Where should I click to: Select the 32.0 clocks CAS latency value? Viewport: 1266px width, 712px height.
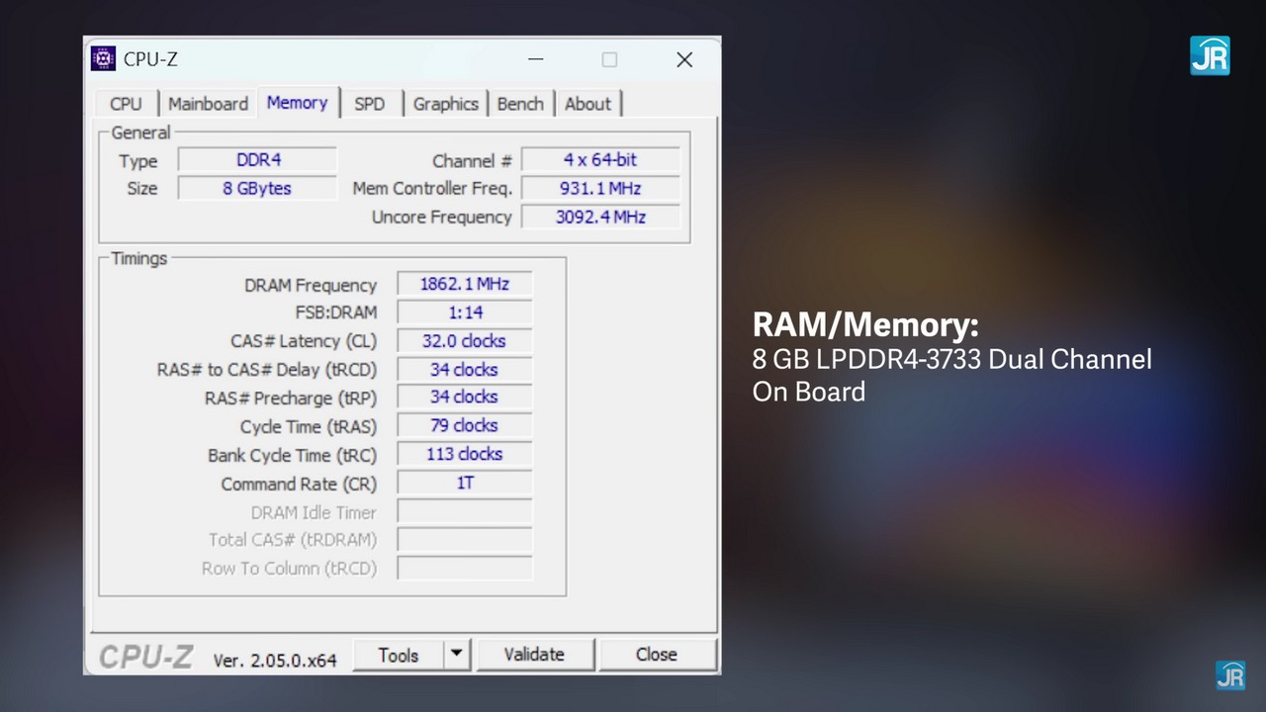465,341
